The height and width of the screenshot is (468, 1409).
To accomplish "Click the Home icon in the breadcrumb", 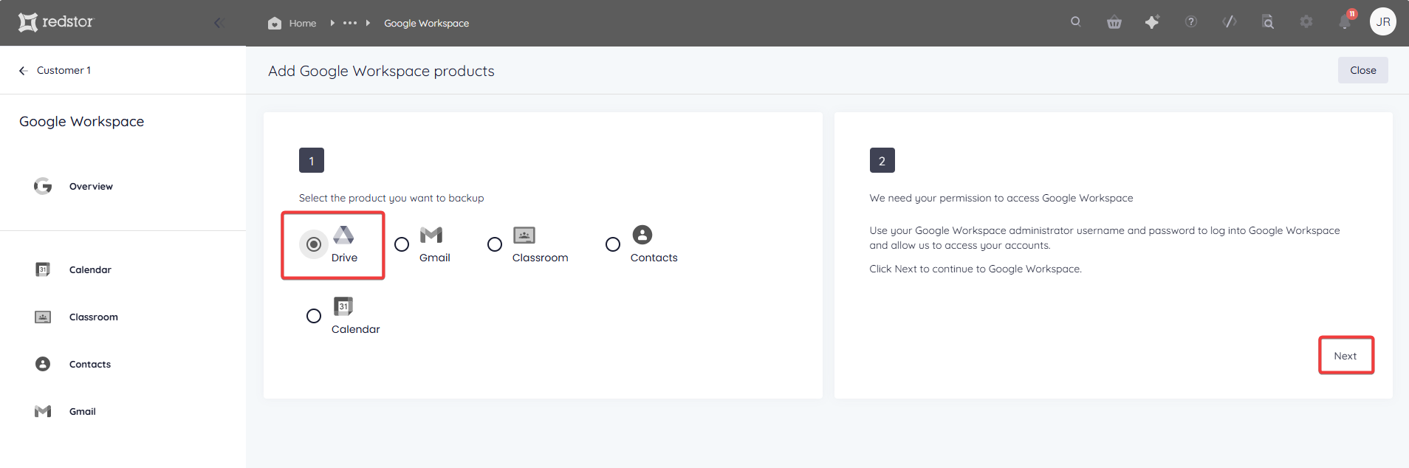I will point(275,23).
